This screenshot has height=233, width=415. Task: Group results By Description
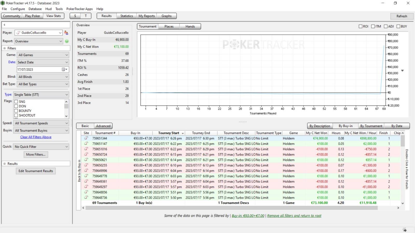point(320,126)
